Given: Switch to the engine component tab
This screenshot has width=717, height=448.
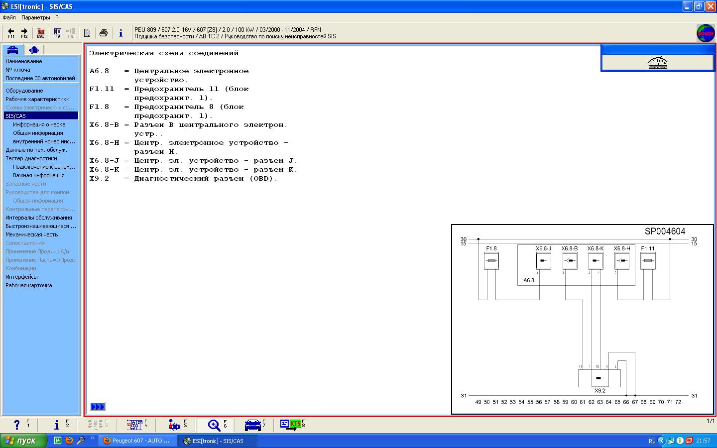Looking at the screenshot, I should 34,50.
